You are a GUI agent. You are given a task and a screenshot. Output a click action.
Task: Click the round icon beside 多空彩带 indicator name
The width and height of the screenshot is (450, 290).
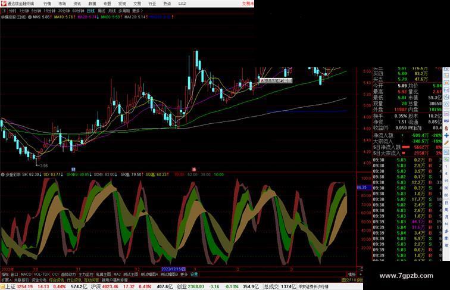point(2,174)
